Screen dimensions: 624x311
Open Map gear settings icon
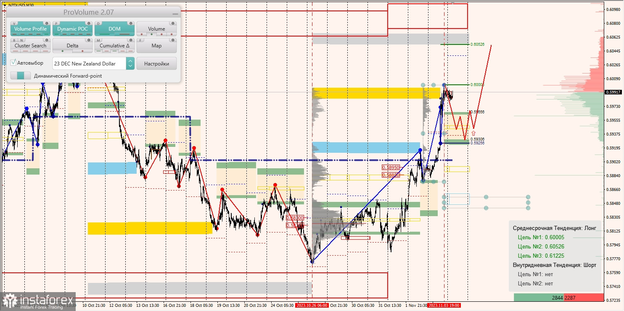click(172, 40)
